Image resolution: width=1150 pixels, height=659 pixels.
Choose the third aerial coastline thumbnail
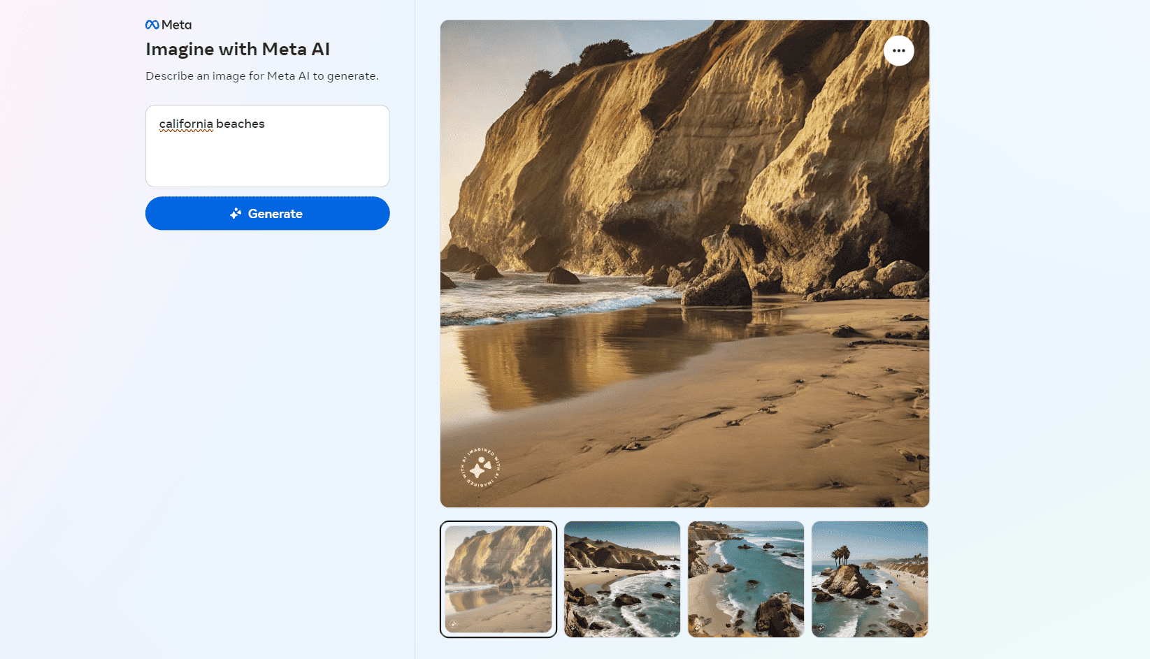746,579
